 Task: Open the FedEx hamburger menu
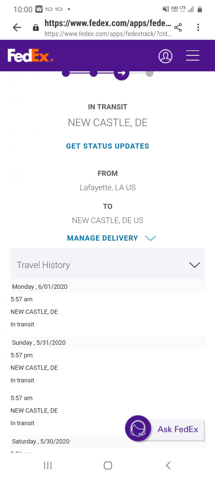(x=192, y=56)
